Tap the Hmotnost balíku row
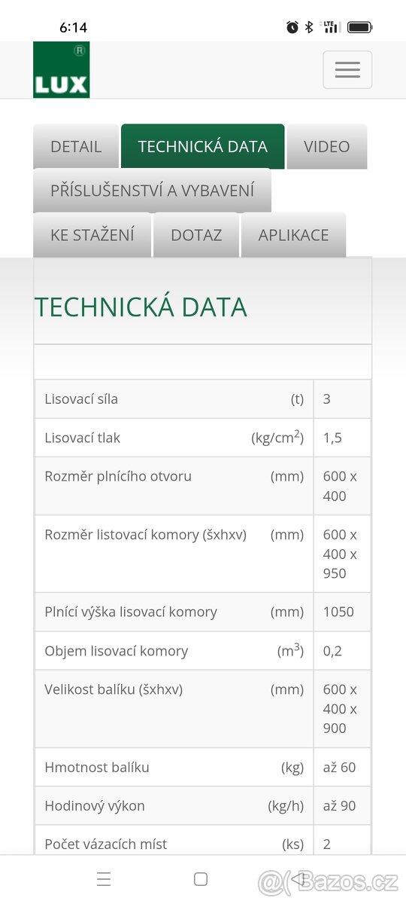The height and width of the screenshot is (904, 406). click(x=202, y=768)
